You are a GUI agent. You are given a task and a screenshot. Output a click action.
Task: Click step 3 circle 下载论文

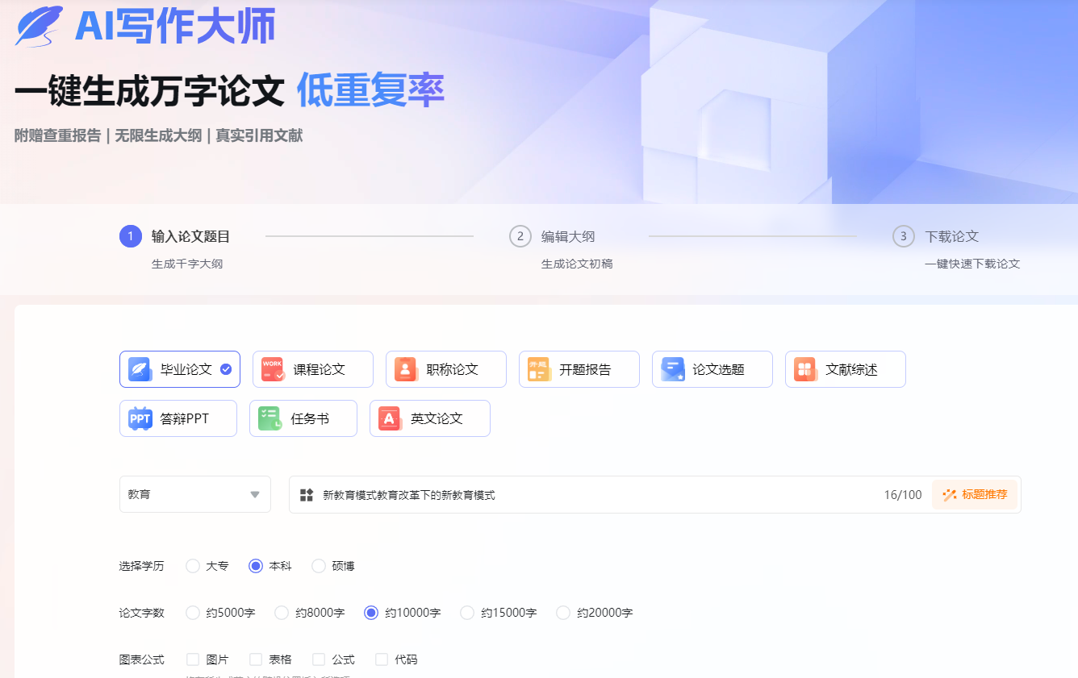tap(904, 236)
